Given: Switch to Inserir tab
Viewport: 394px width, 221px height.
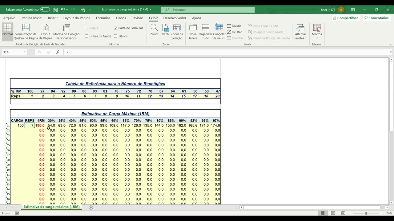Looking at the screenshot, I should (x=53, y=18).
